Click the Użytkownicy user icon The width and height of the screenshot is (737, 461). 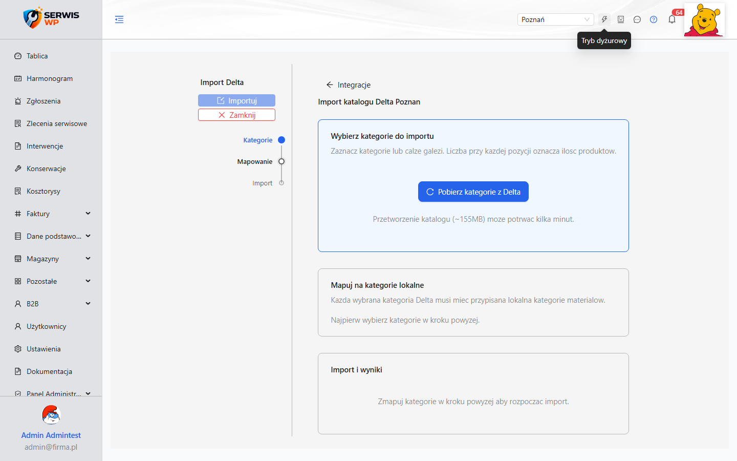click(x=18, y=326)
